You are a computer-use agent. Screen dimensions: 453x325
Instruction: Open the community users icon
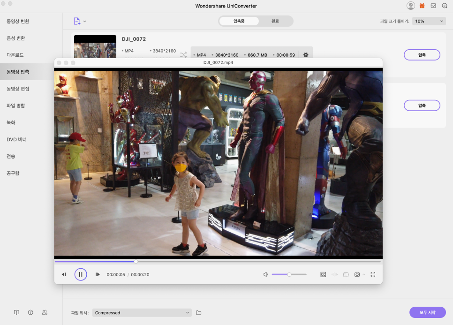tap(45, 312)
